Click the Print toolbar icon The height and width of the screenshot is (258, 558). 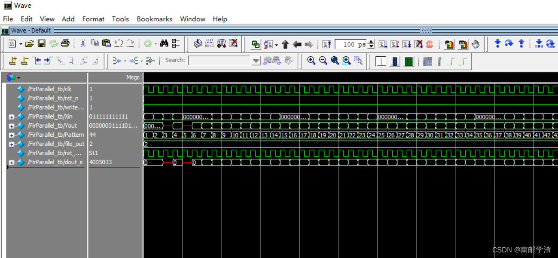click(x=65, y=43)
